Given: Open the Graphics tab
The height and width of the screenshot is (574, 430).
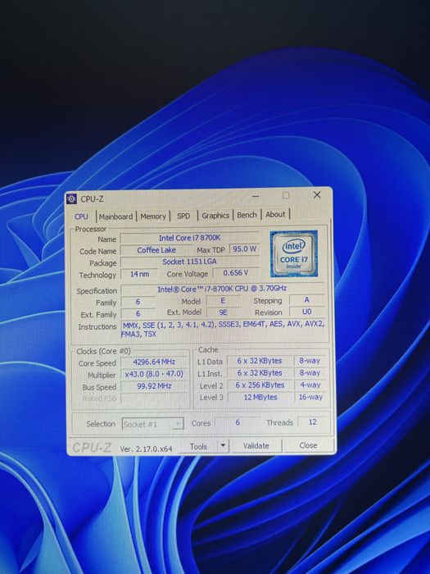Looking at the screenshot, I should [x=215, y=216].
